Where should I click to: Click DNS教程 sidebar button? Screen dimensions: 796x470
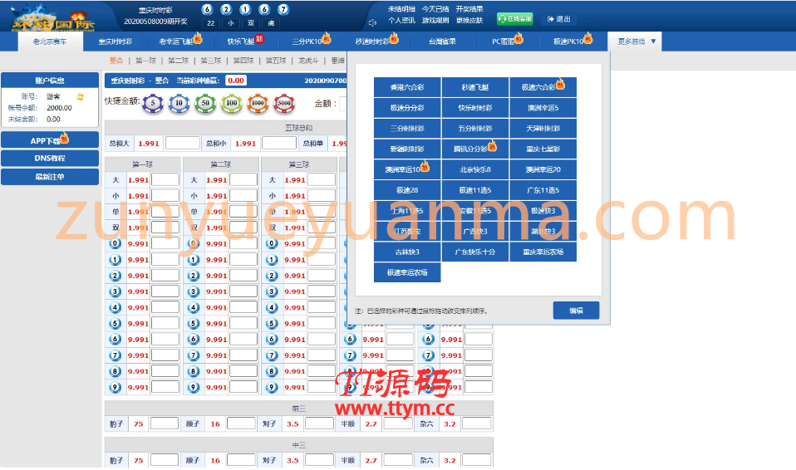click(x=50, y=159)
